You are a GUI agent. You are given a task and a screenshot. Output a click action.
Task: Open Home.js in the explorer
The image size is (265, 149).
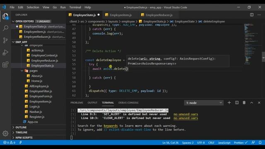[x=37, y=81]
